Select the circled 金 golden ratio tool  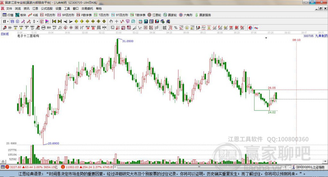(x=187, y=27)
